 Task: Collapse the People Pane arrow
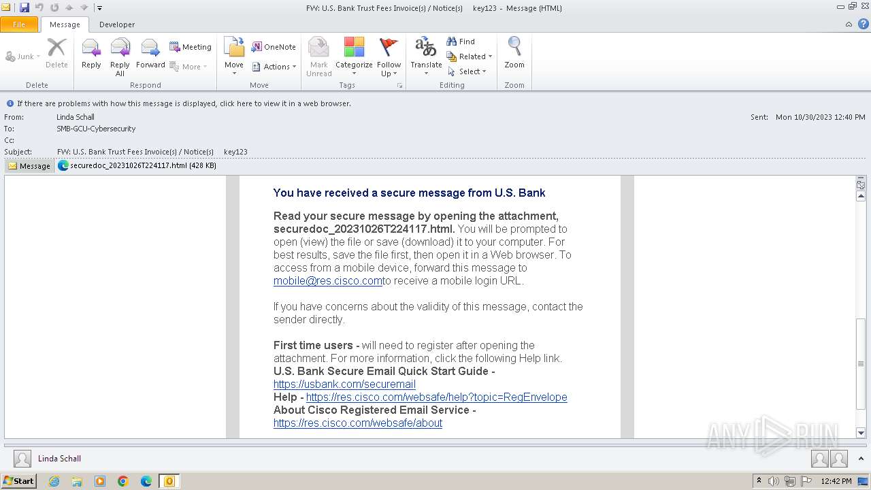861,459
